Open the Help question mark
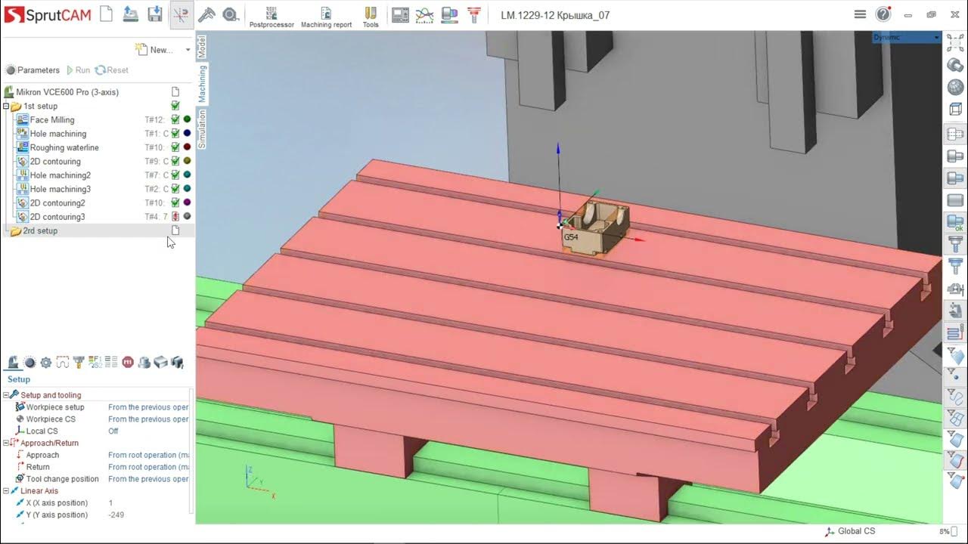This screenshot has width=968, height=544. point(883,14)
